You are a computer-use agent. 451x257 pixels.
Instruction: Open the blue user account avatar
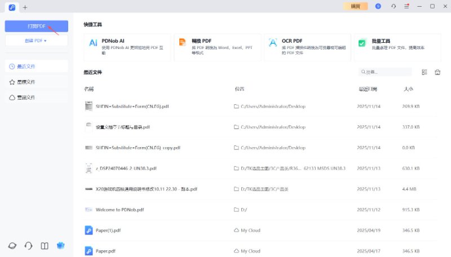(378, 6)
